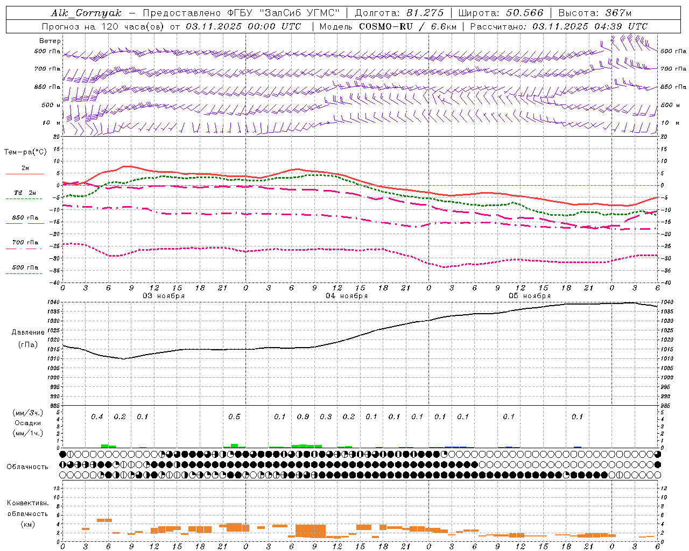Click the Облачность panel label
689x551 pixels.
pyautogui.click(x=27, y=467)
